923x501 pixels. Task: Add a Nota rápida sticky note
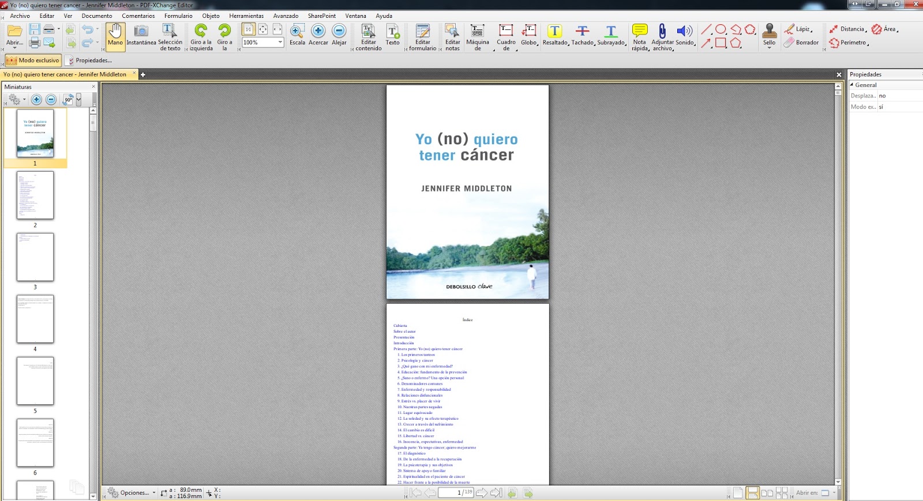[x=640, y=37]
